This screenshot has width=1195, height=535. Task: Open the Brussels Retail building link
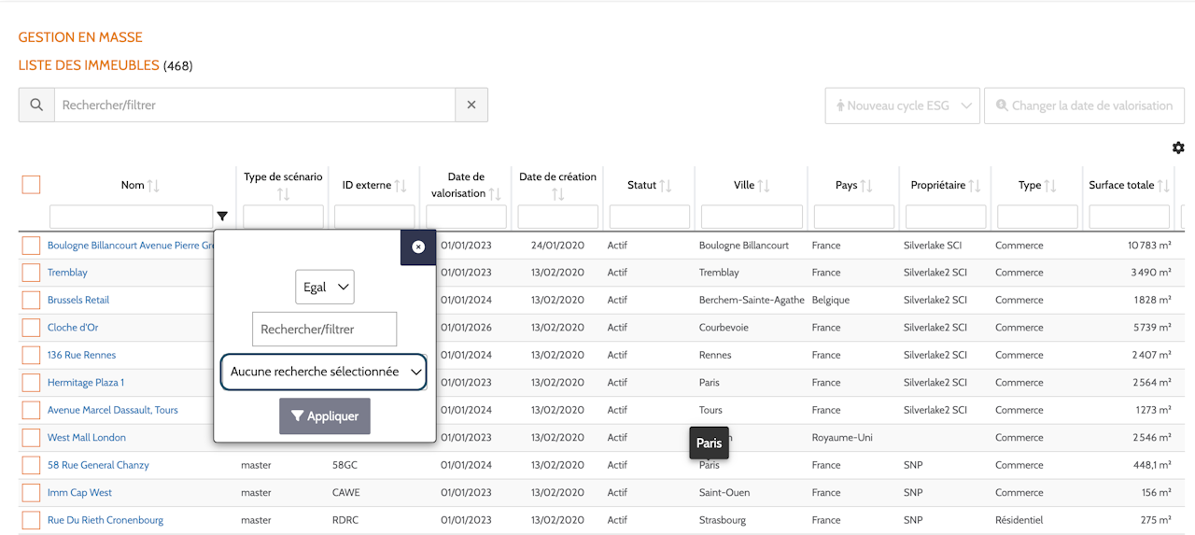(78, 300)
